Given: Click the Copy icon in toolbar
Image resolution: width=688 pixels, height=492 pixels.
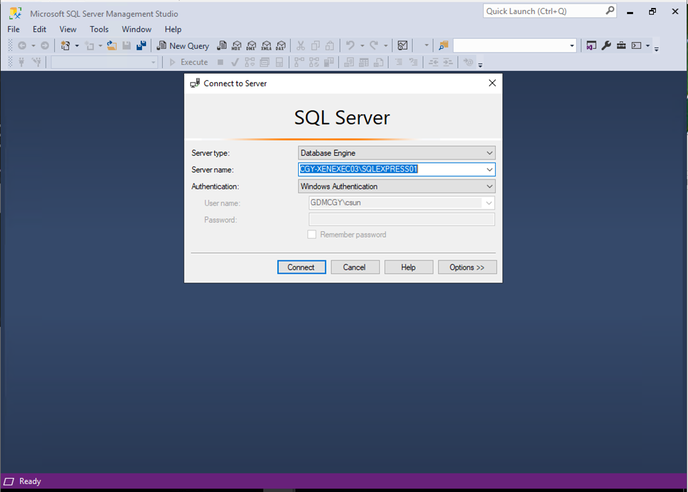Looking at the screenshot, I should [x=315, y=46].
